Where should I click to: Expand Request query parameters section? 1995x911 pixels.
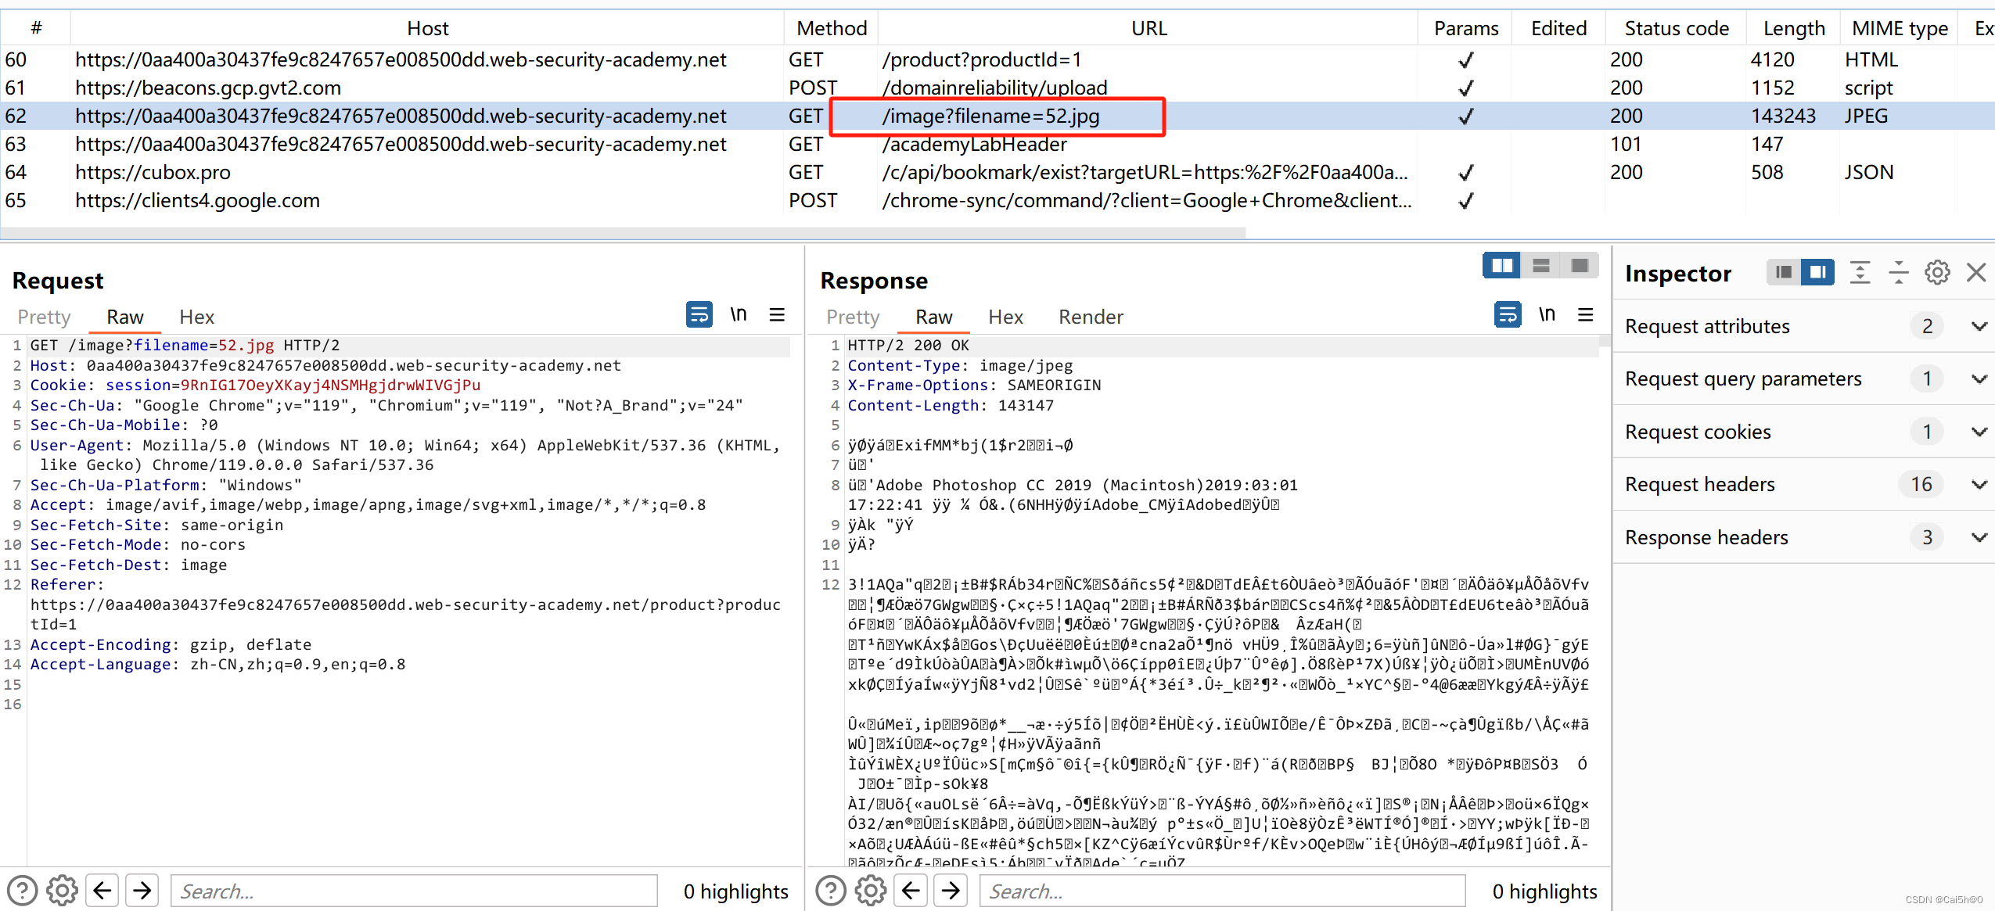point(1979,379)
